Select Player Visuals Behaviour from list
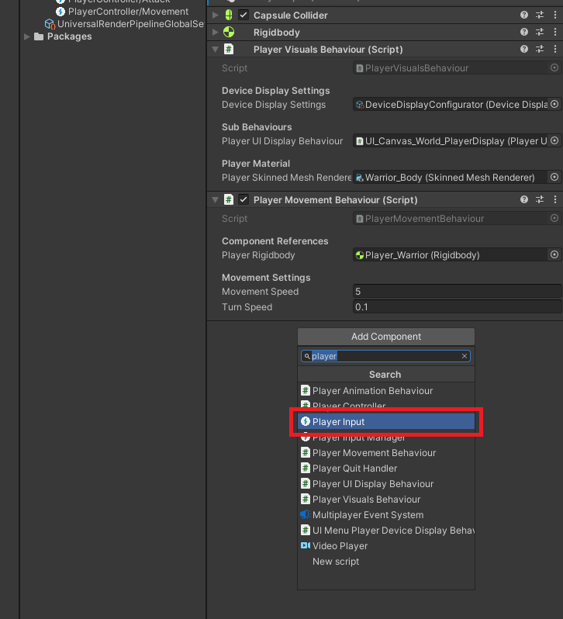 point(386,500)
